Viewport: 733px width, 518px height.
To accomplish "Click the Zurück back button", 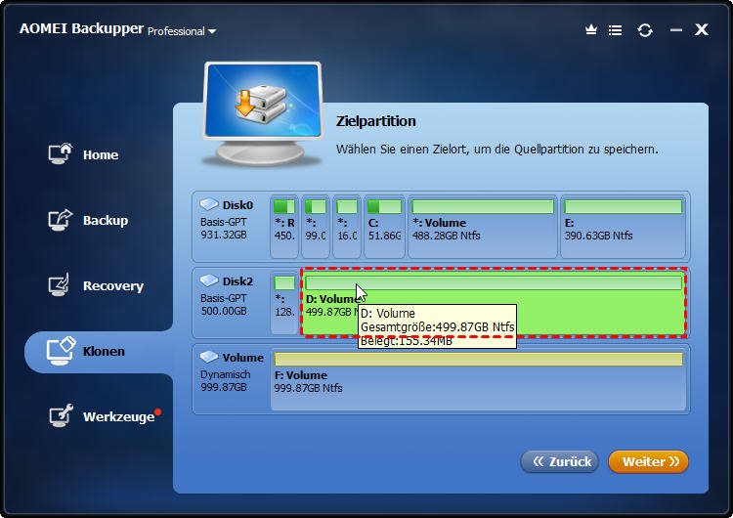I will (560, 462).
